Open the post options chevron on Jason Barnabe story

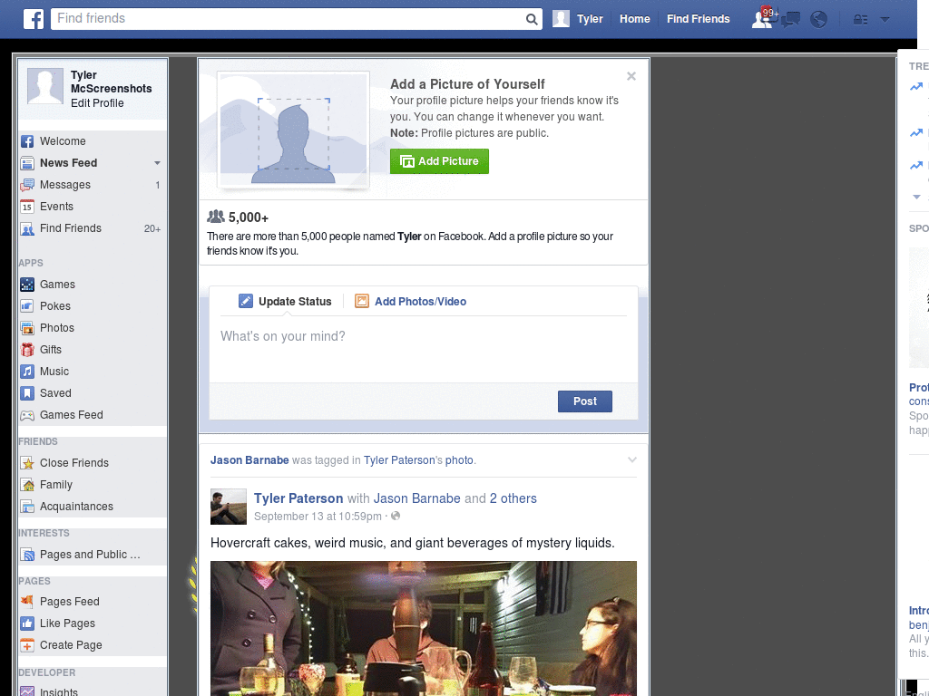pyautogui.click(x=632, y=459)
